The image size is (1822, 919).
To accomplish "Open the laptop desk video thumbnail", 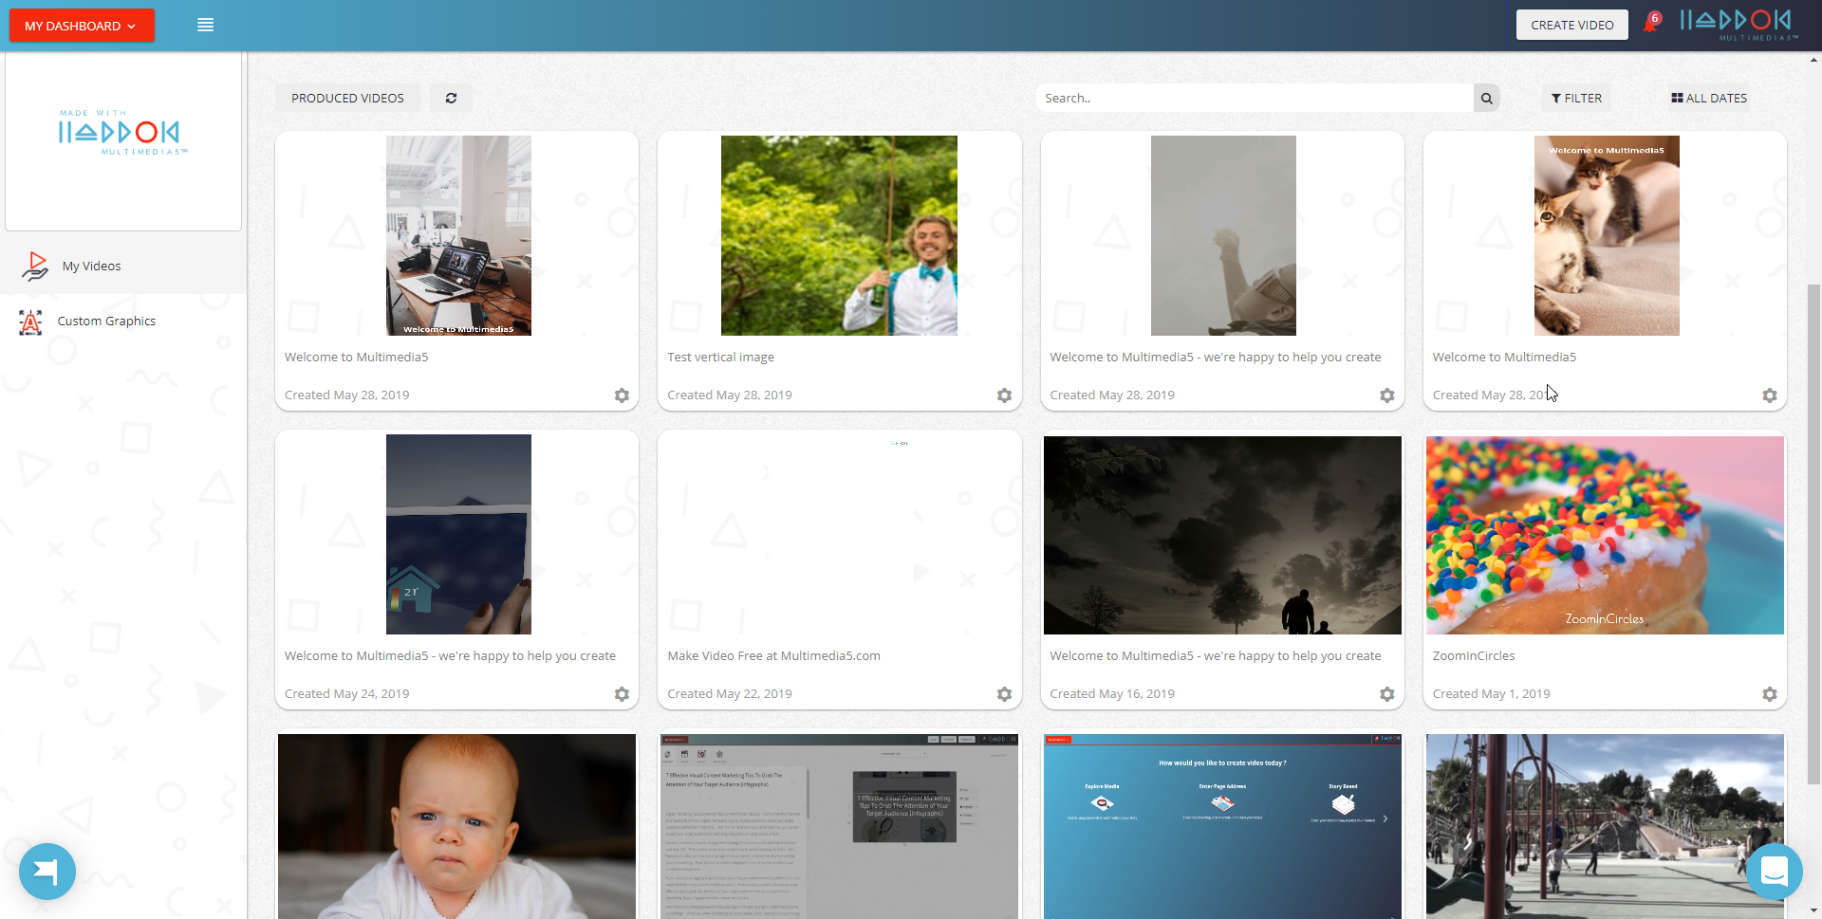I will [x=458, y=235].
